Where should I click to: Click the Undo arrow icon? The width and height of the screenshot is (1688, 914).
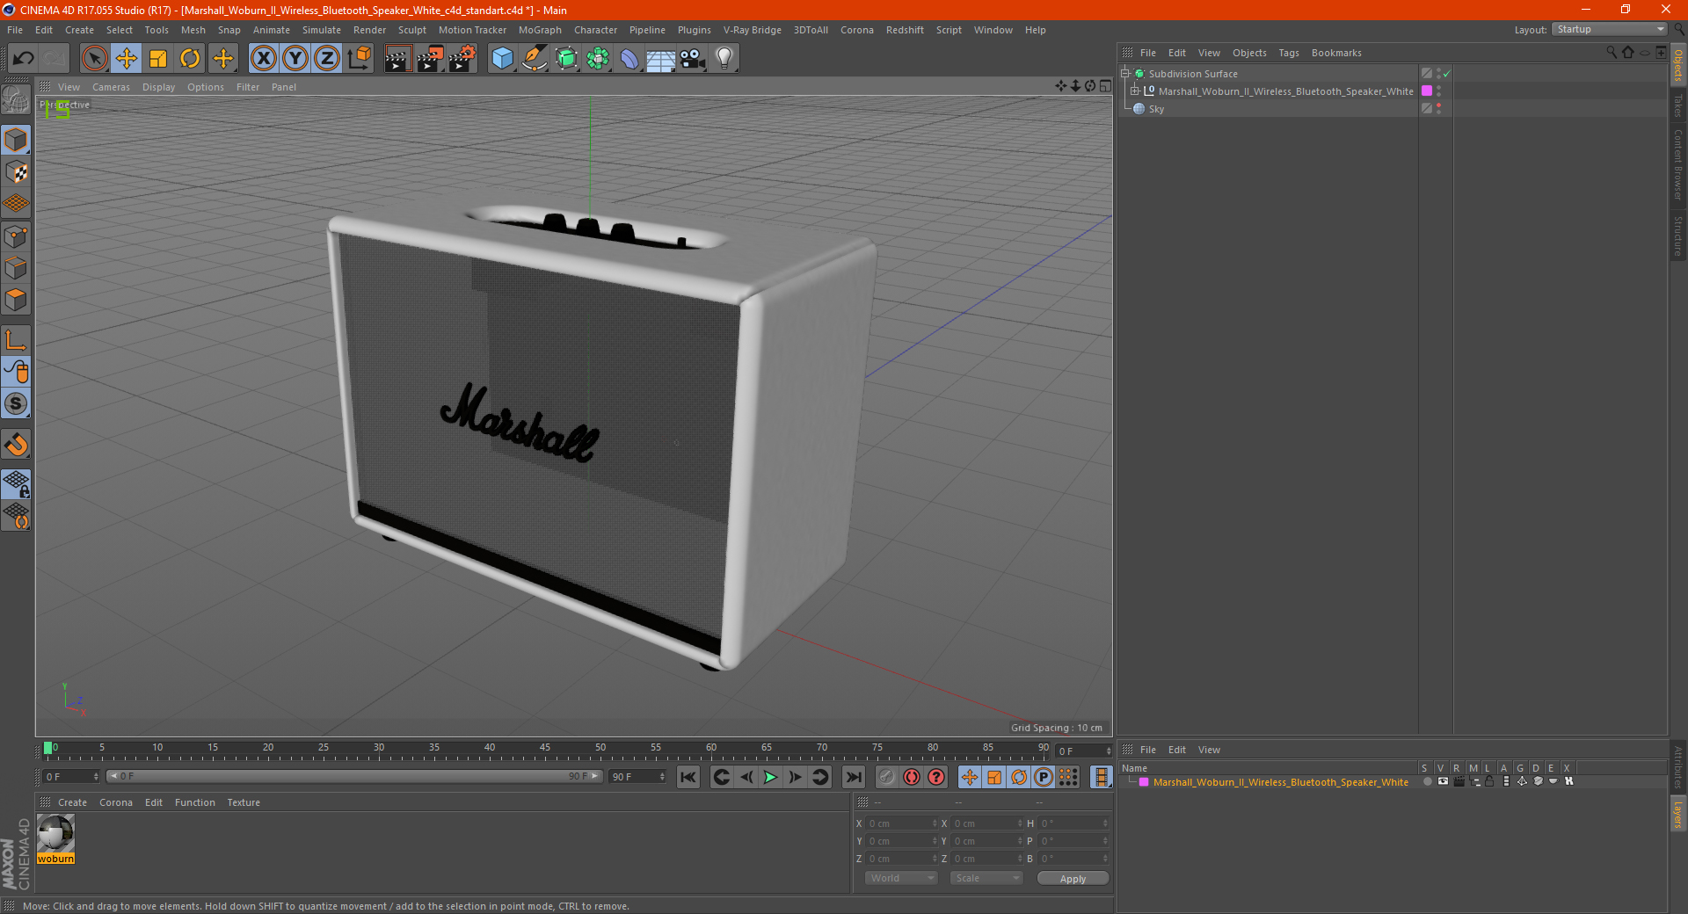(24, 59)
